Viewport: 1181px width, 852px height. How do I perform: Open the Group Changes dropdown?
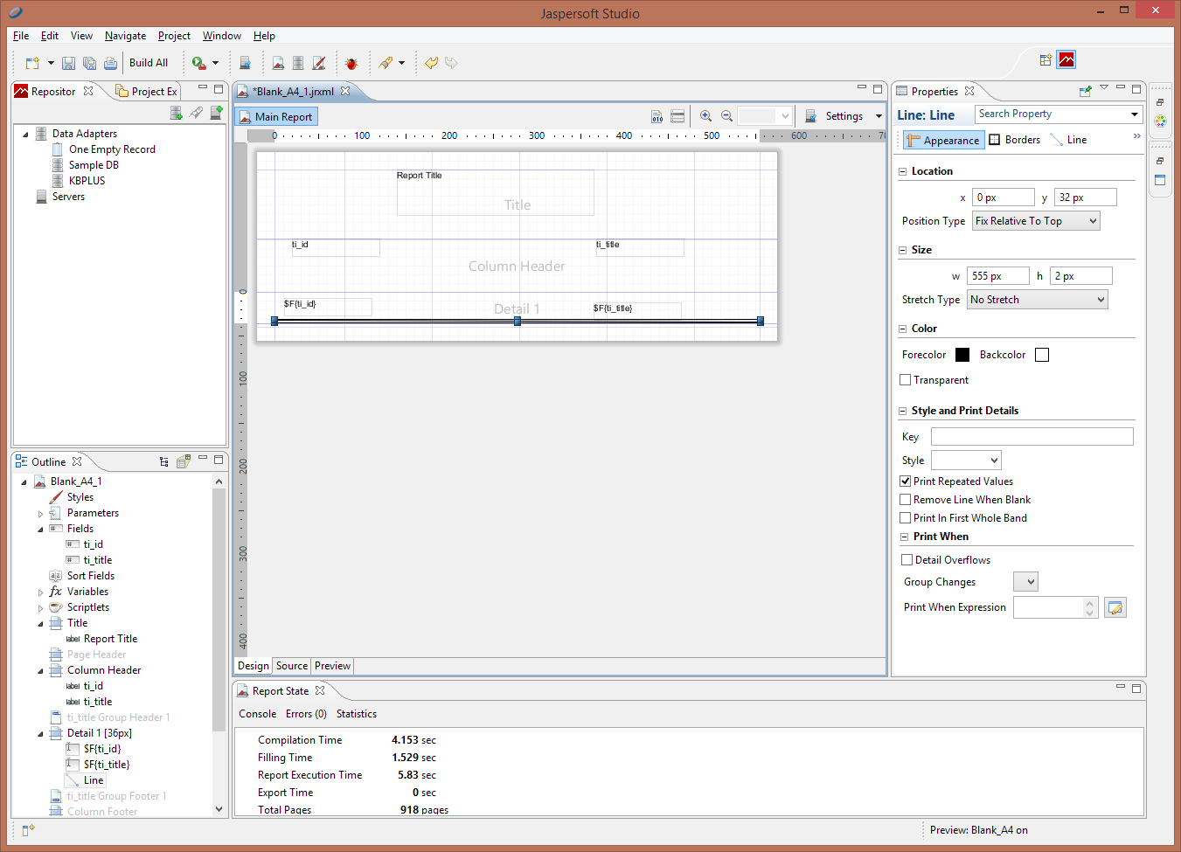(x=1025, y=582)
